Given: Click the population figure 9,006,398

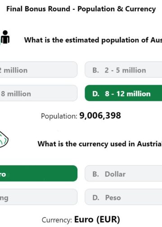Looking at the screenshot, I should [100, 116].
